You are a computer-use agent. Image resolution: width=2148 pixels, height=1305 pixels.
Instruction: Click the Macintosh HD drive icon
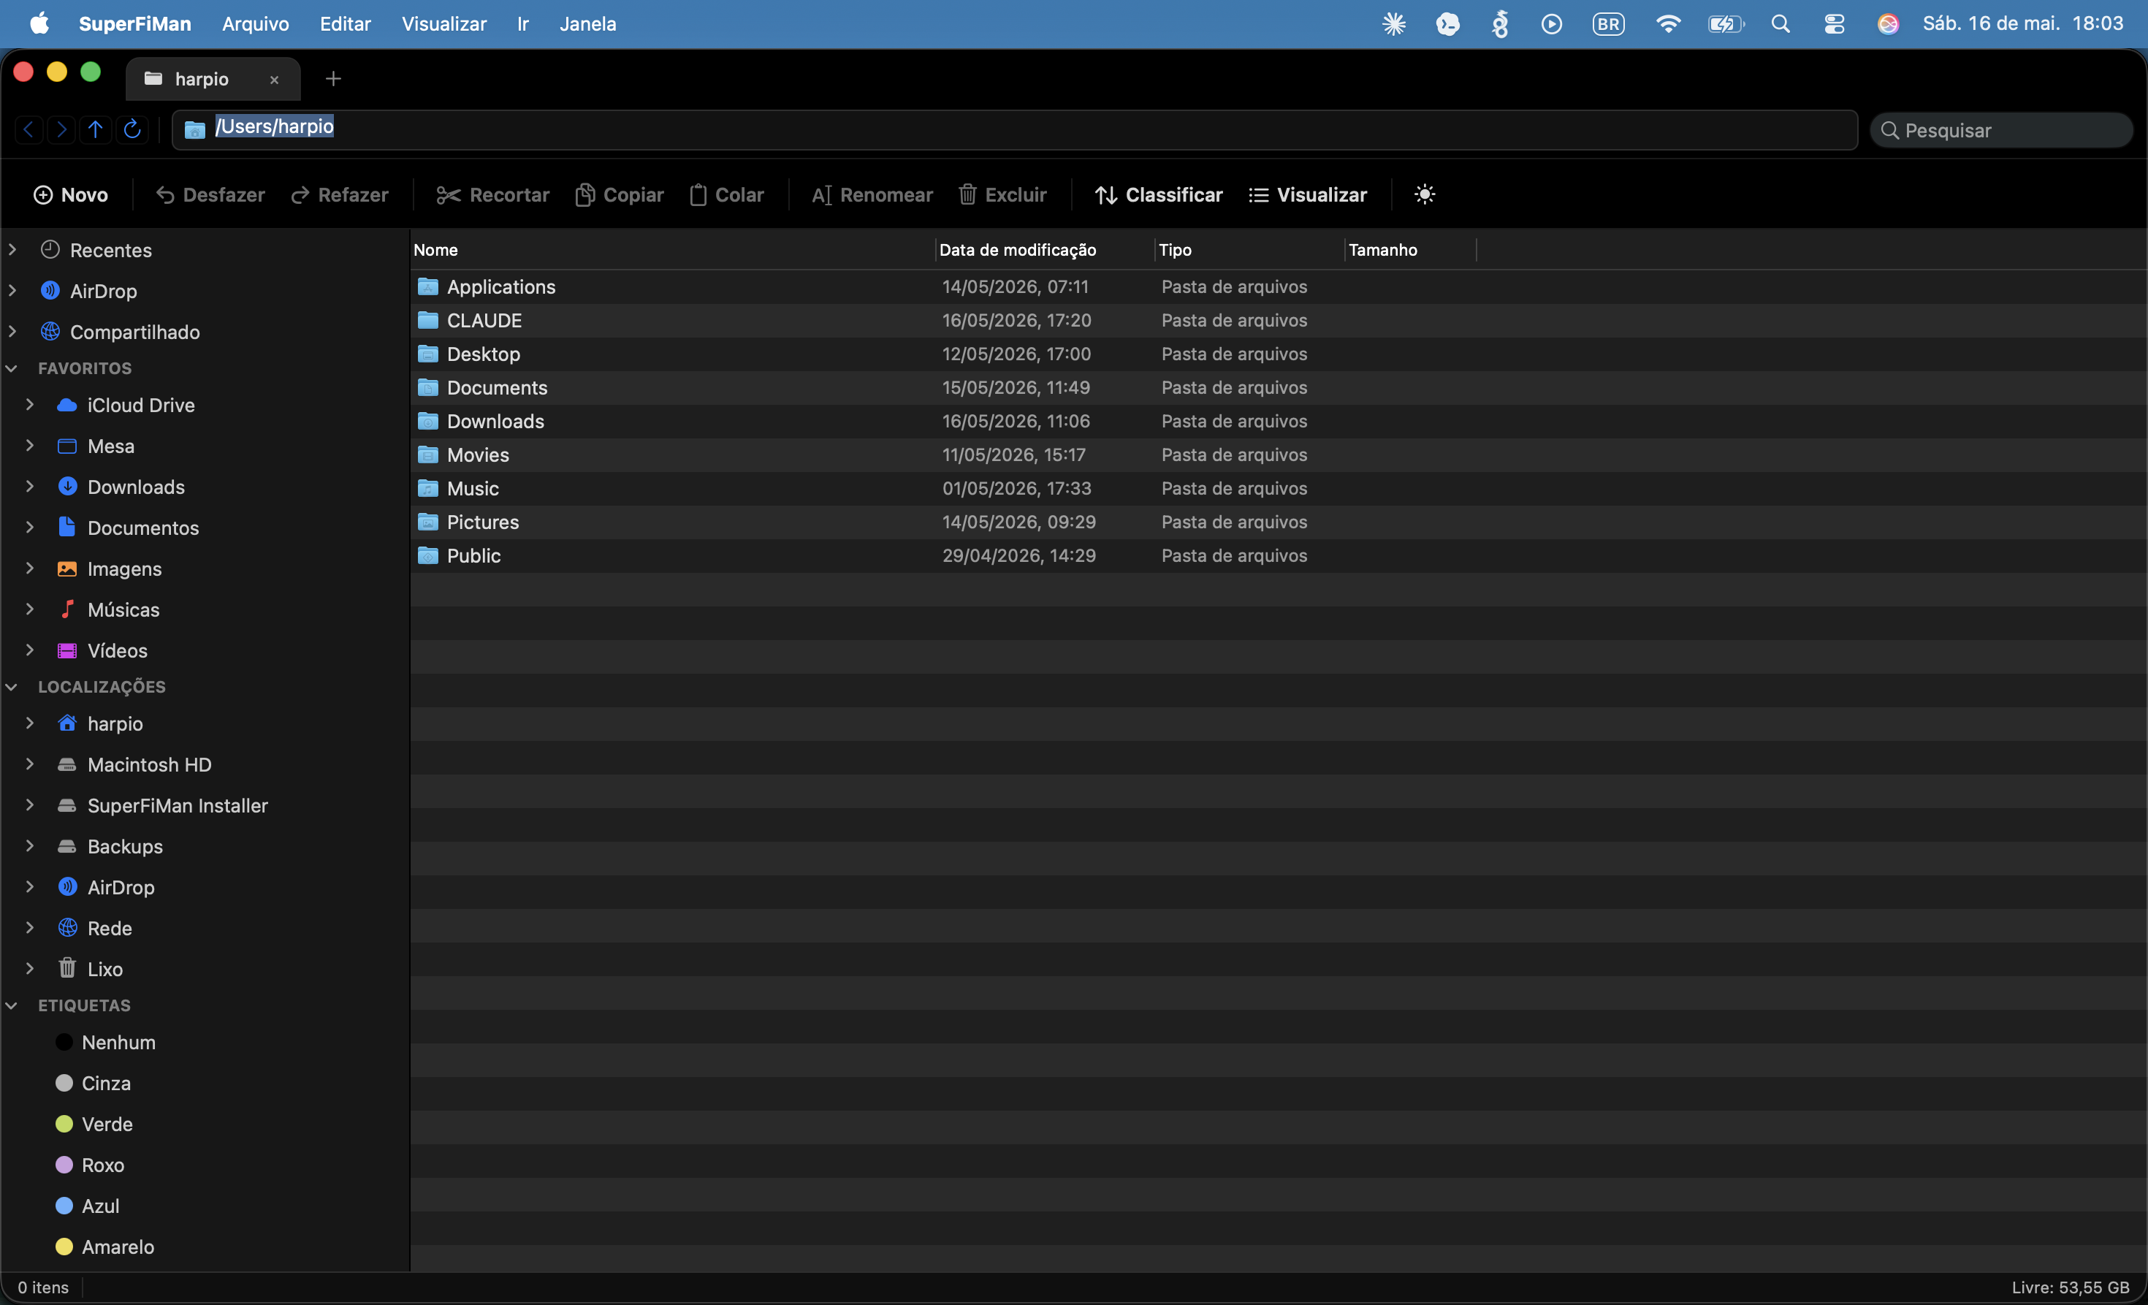click(67, 764)
